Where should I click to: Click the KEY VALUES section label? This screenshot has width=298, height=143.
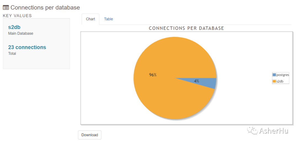pos(17,16)
